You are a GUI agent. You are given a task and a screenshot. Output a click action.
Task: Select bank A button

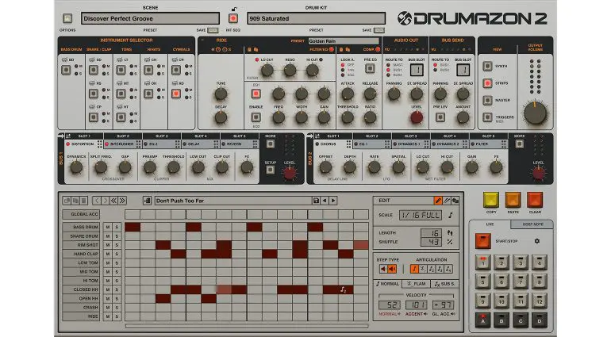(x=482, y=319)
